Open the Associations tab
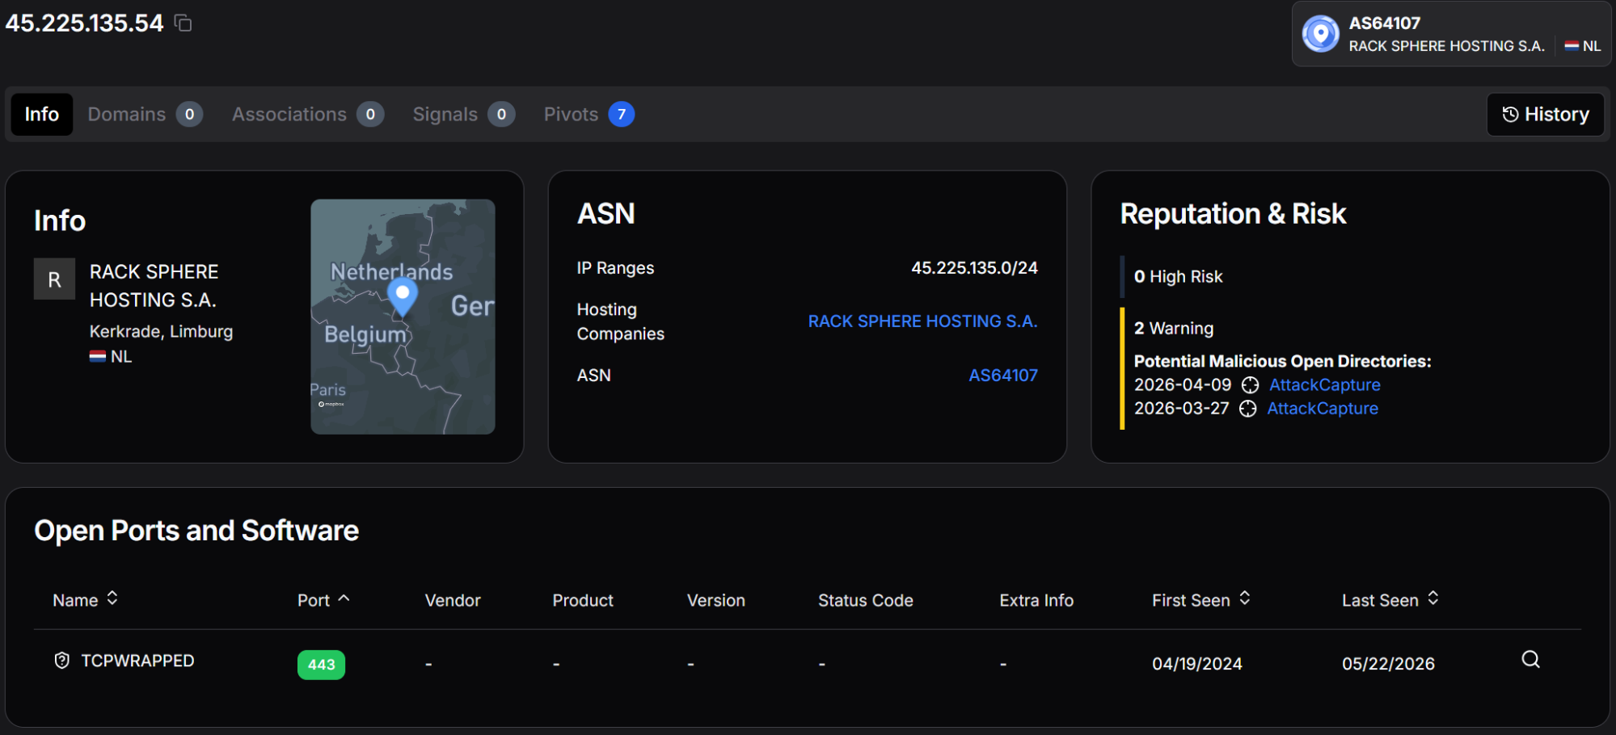This screenshot has height=735, width=1616. tap(307, 115)
